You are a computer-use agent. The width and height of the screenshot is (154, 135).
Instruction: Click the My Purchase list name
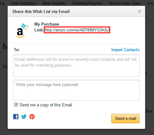pyautogui.click(x=47, y=24)
